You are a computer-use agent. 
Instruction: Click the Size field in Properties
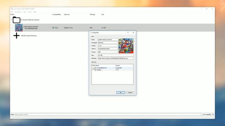tap(116, 55)
